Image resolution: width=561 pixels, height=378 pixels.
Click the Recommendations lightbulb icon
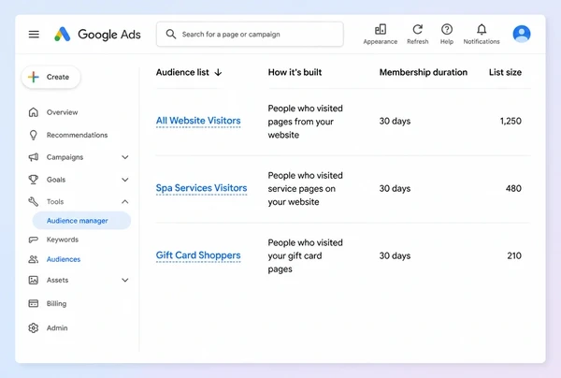tap(34, 135)
